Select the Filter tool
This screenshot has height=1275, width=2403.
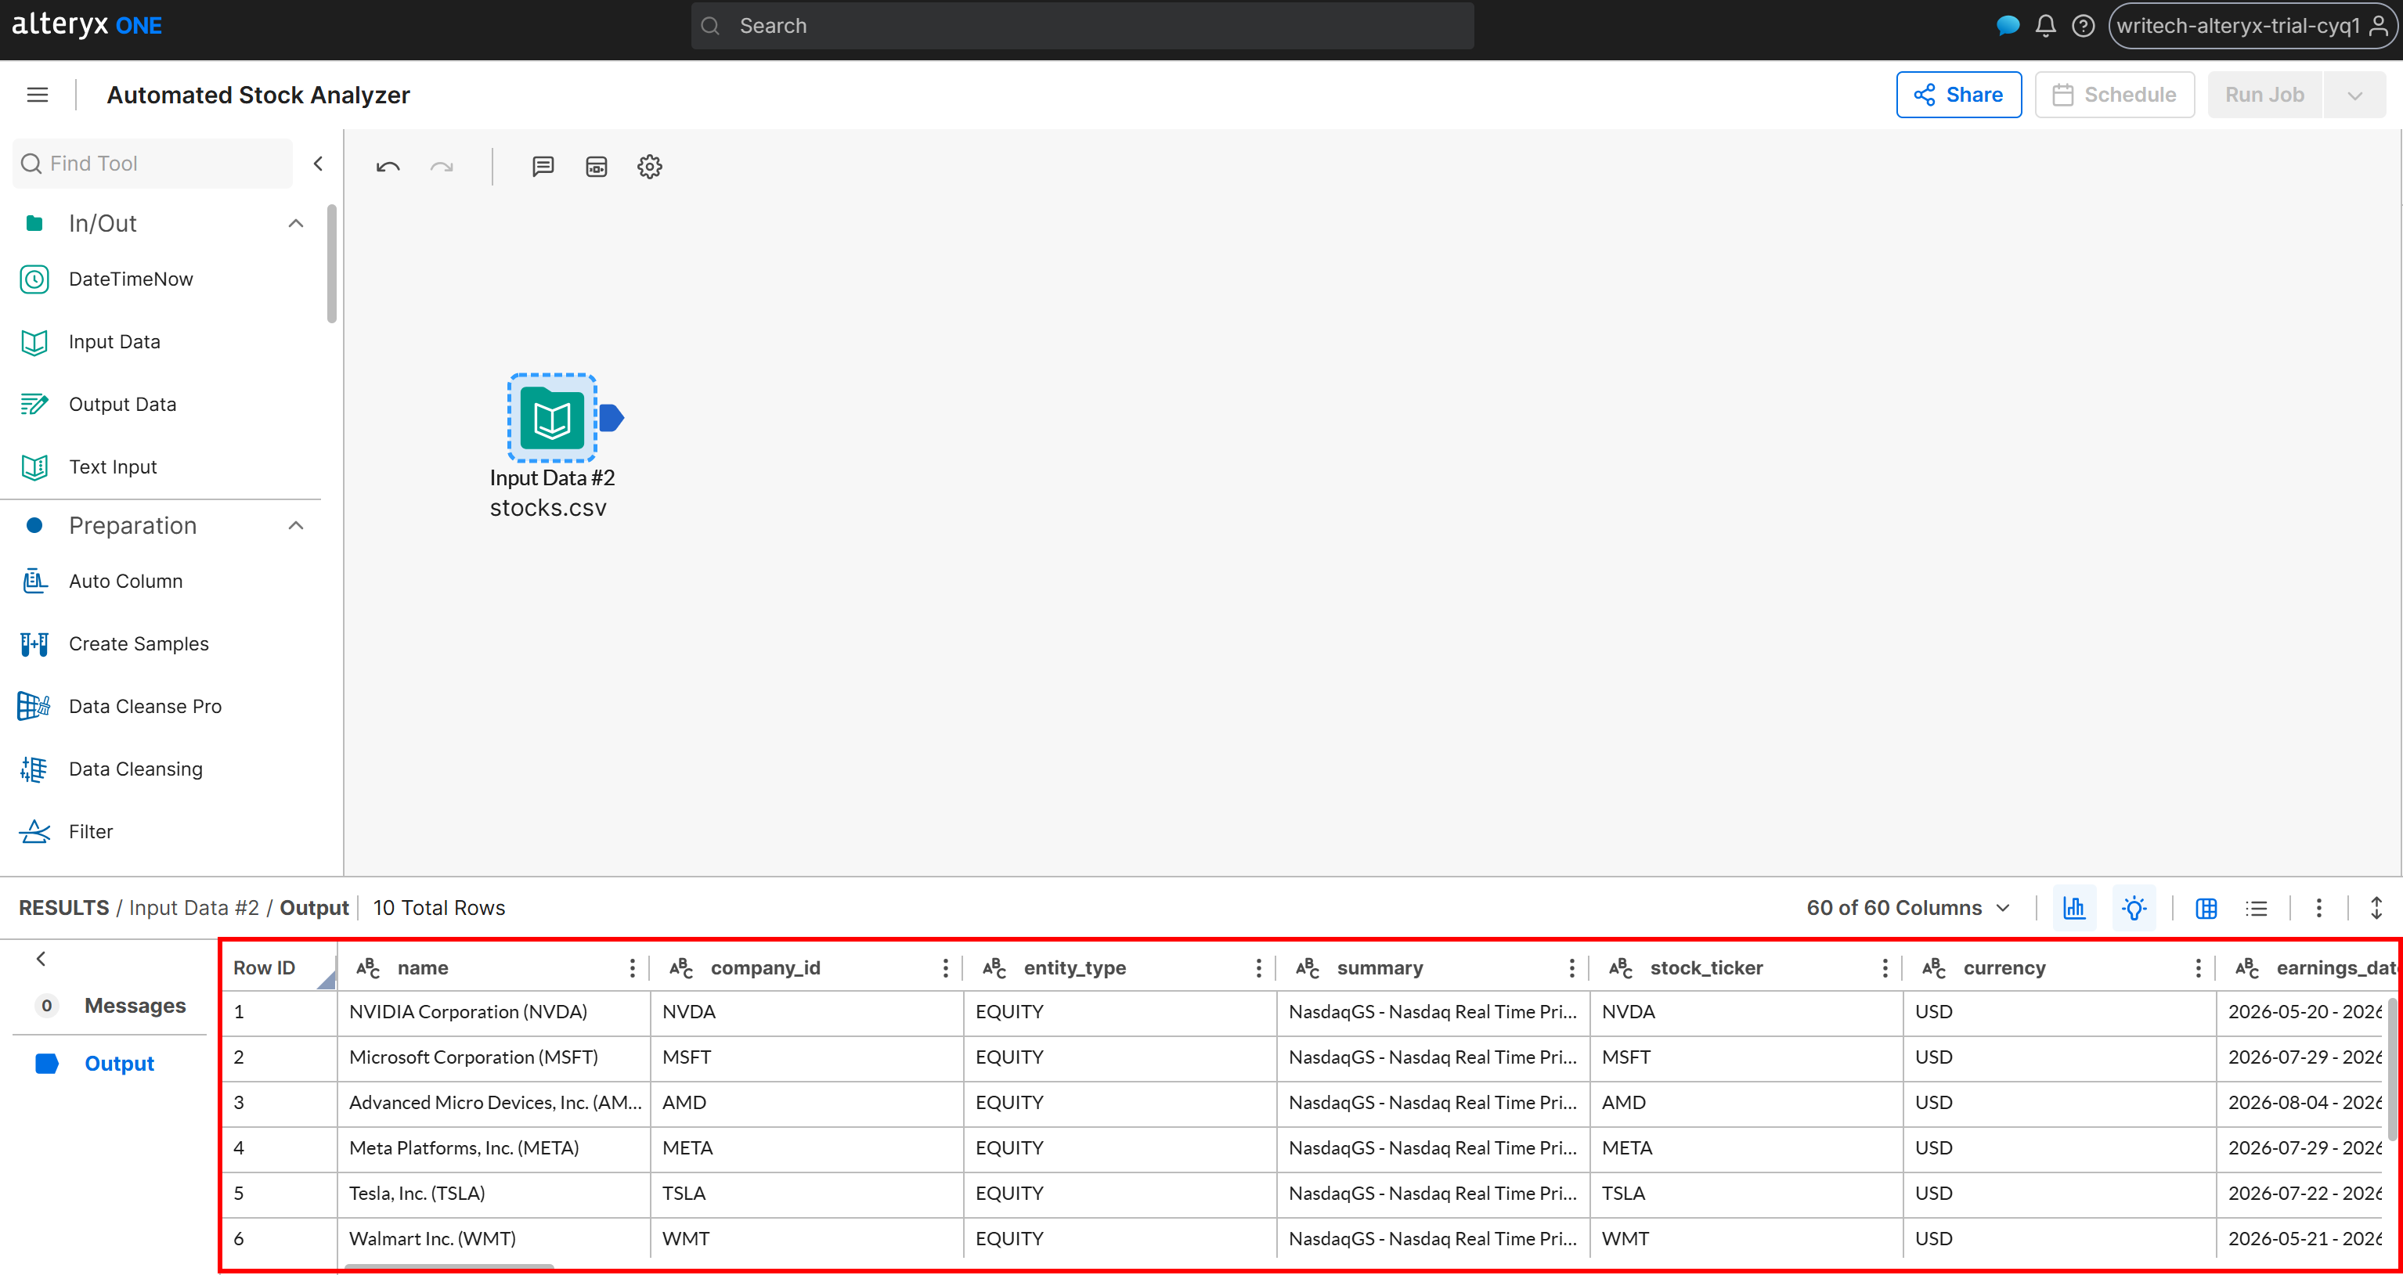pos(91,831)
